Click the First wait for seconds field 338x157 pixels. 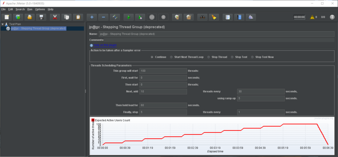(x=163, y=78)
